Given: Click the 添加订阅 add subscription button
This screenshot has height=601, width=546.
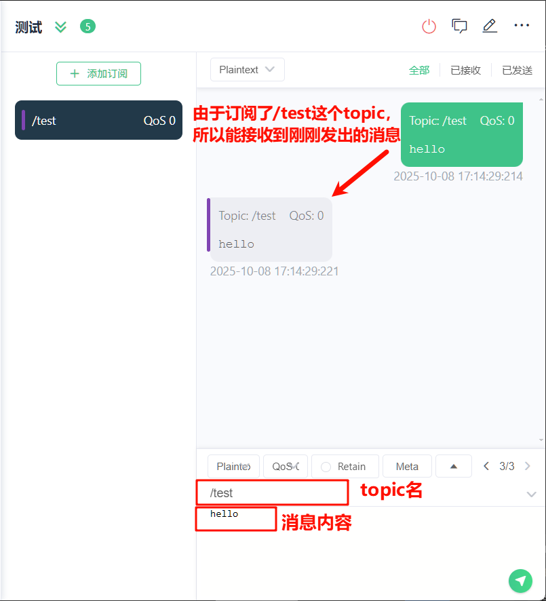Looking at the screenshot, I should (x=98, y=73).
